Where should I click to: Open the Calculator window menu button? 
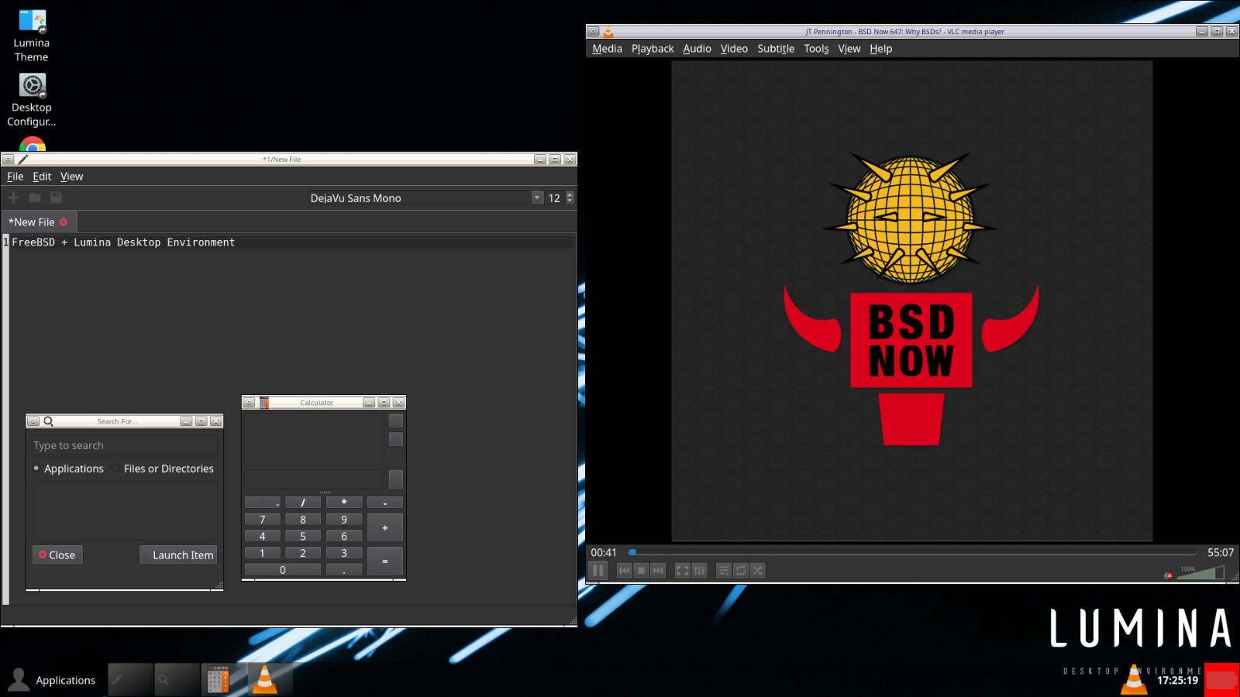(249, 403)
